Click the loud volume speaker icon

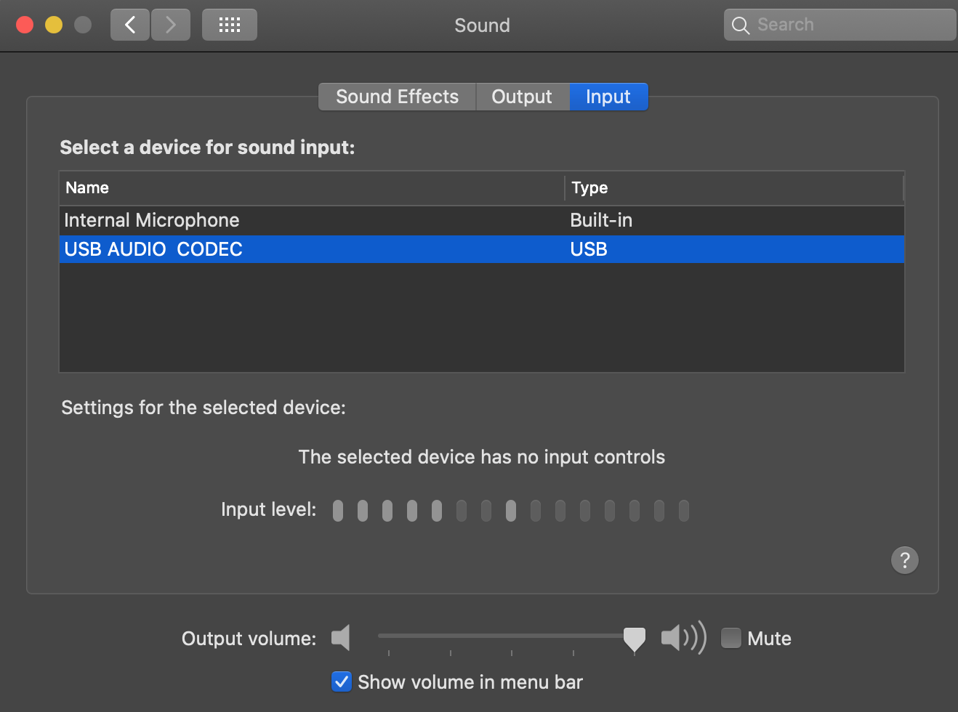[683, 638]
